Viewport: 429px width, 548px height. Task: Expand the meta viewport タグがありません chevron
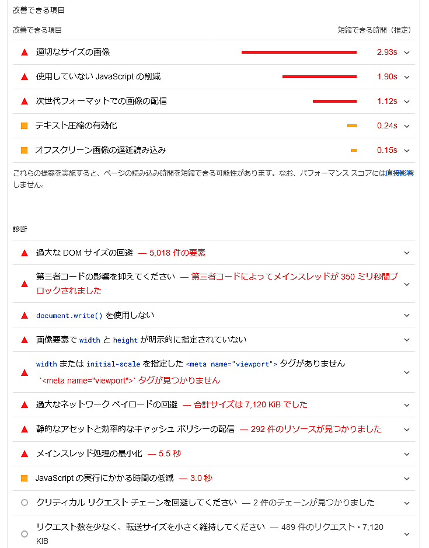pyautogui.click(x=407, y=372)
